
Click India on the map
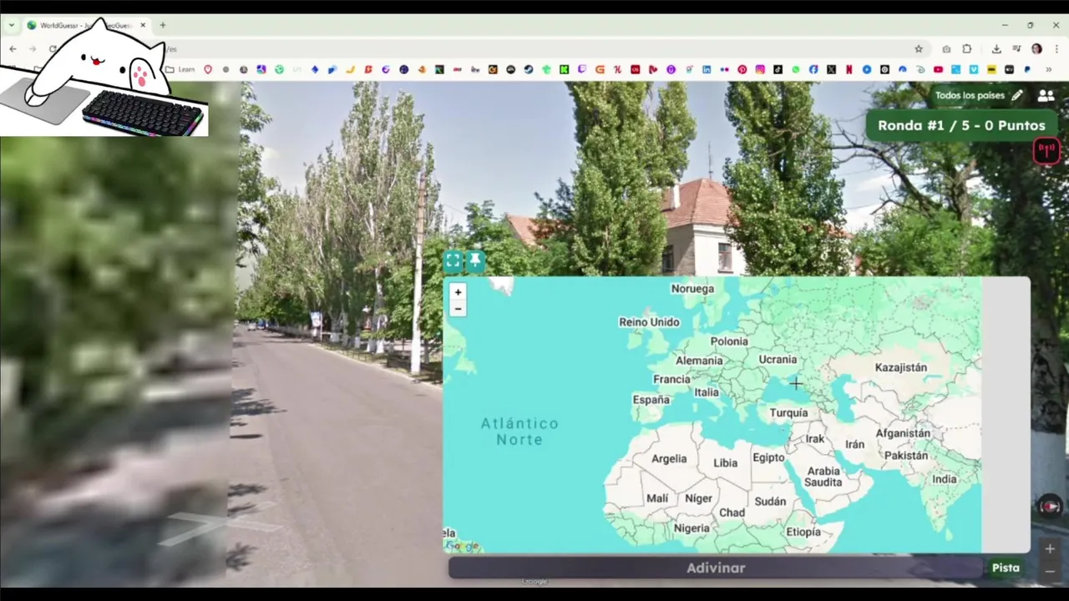tap(945, 479)
